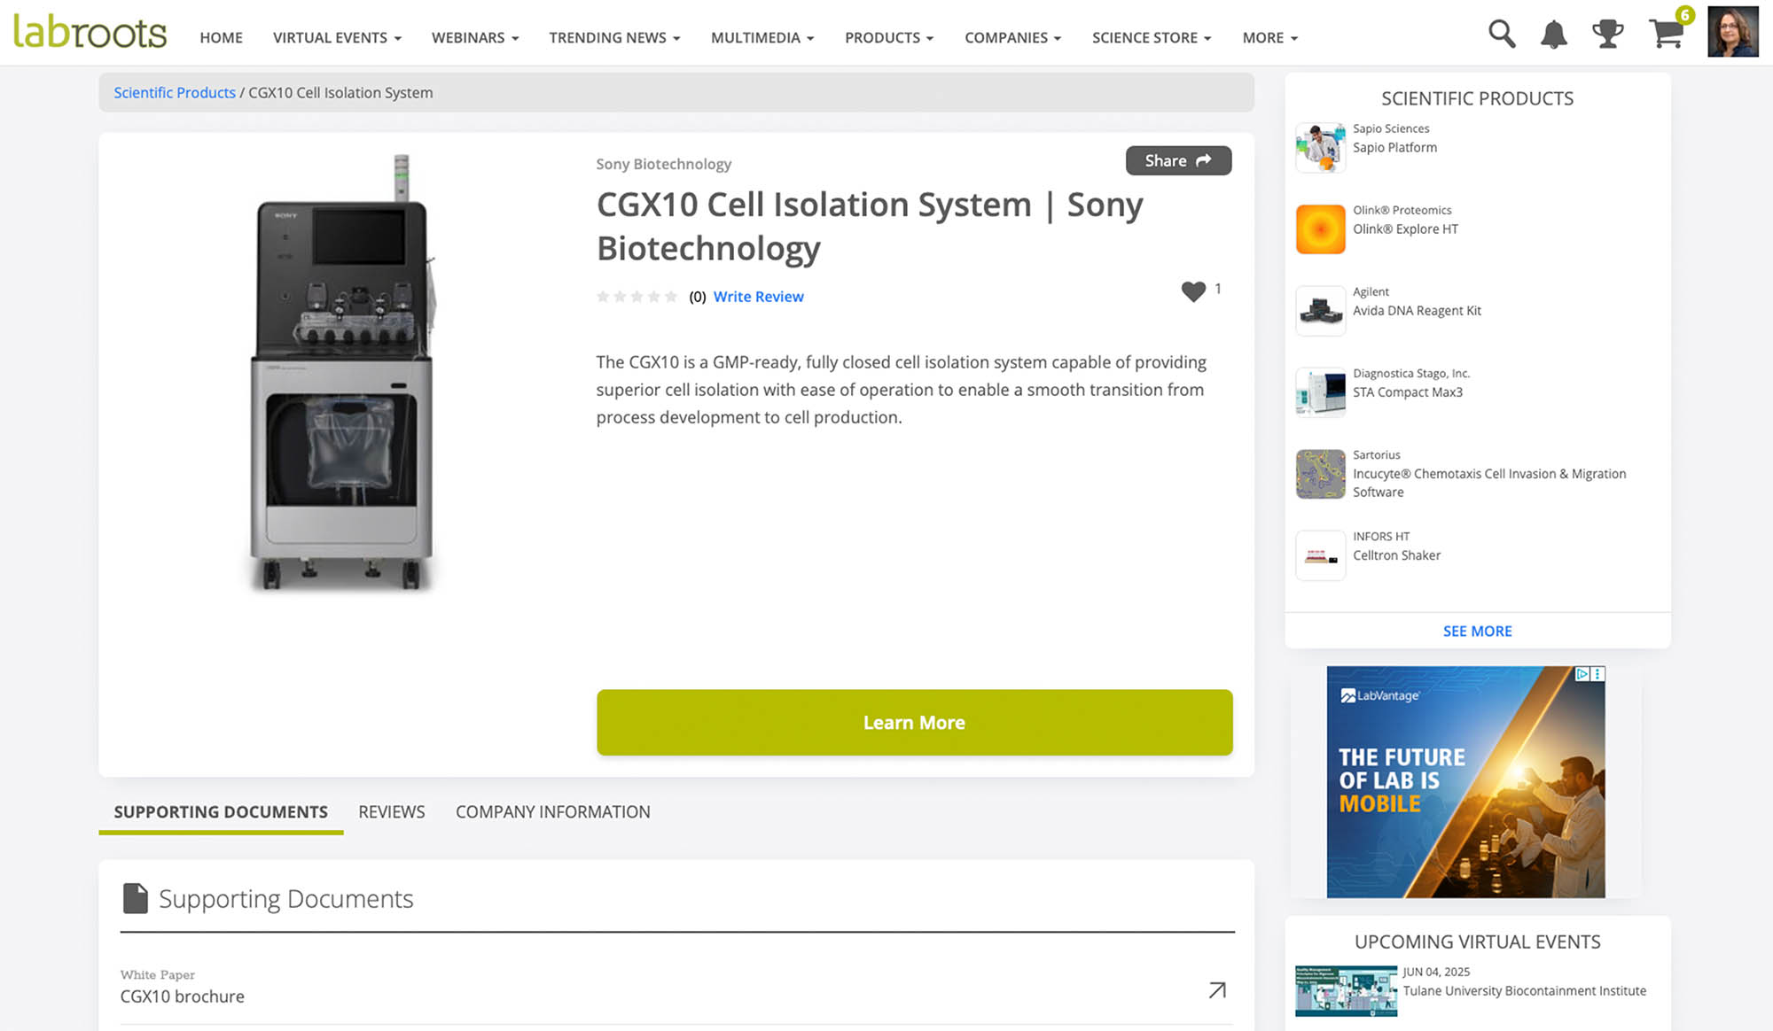Image resolution: width=1773 pixels, height=1031 pixels.
Task: Click the user profile avatar
Action: [1732, 33]
